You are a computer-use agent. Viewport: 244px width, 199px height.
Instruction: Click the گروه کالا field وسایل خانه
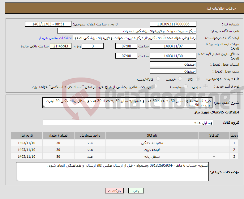point(128,122)
